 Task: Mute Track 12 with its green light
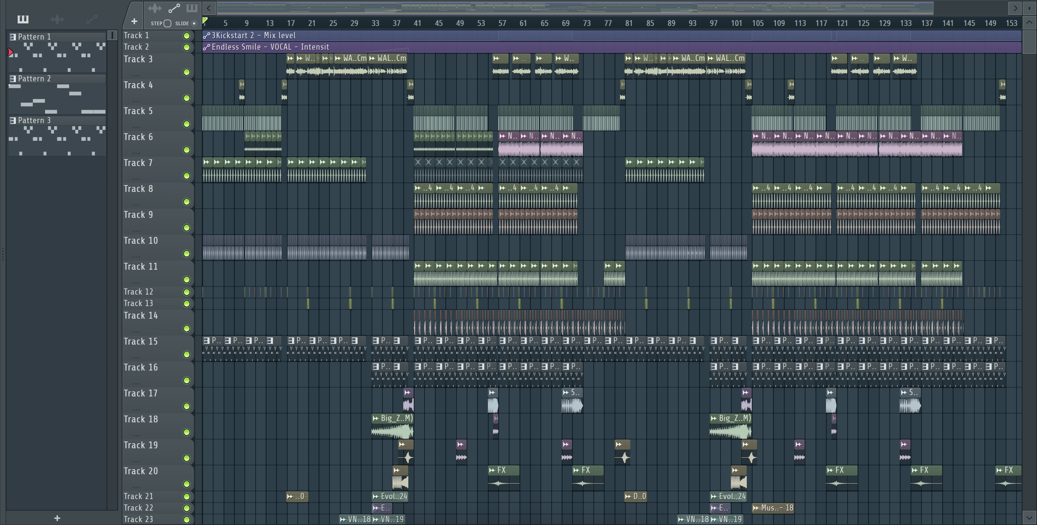pos(187,292)
